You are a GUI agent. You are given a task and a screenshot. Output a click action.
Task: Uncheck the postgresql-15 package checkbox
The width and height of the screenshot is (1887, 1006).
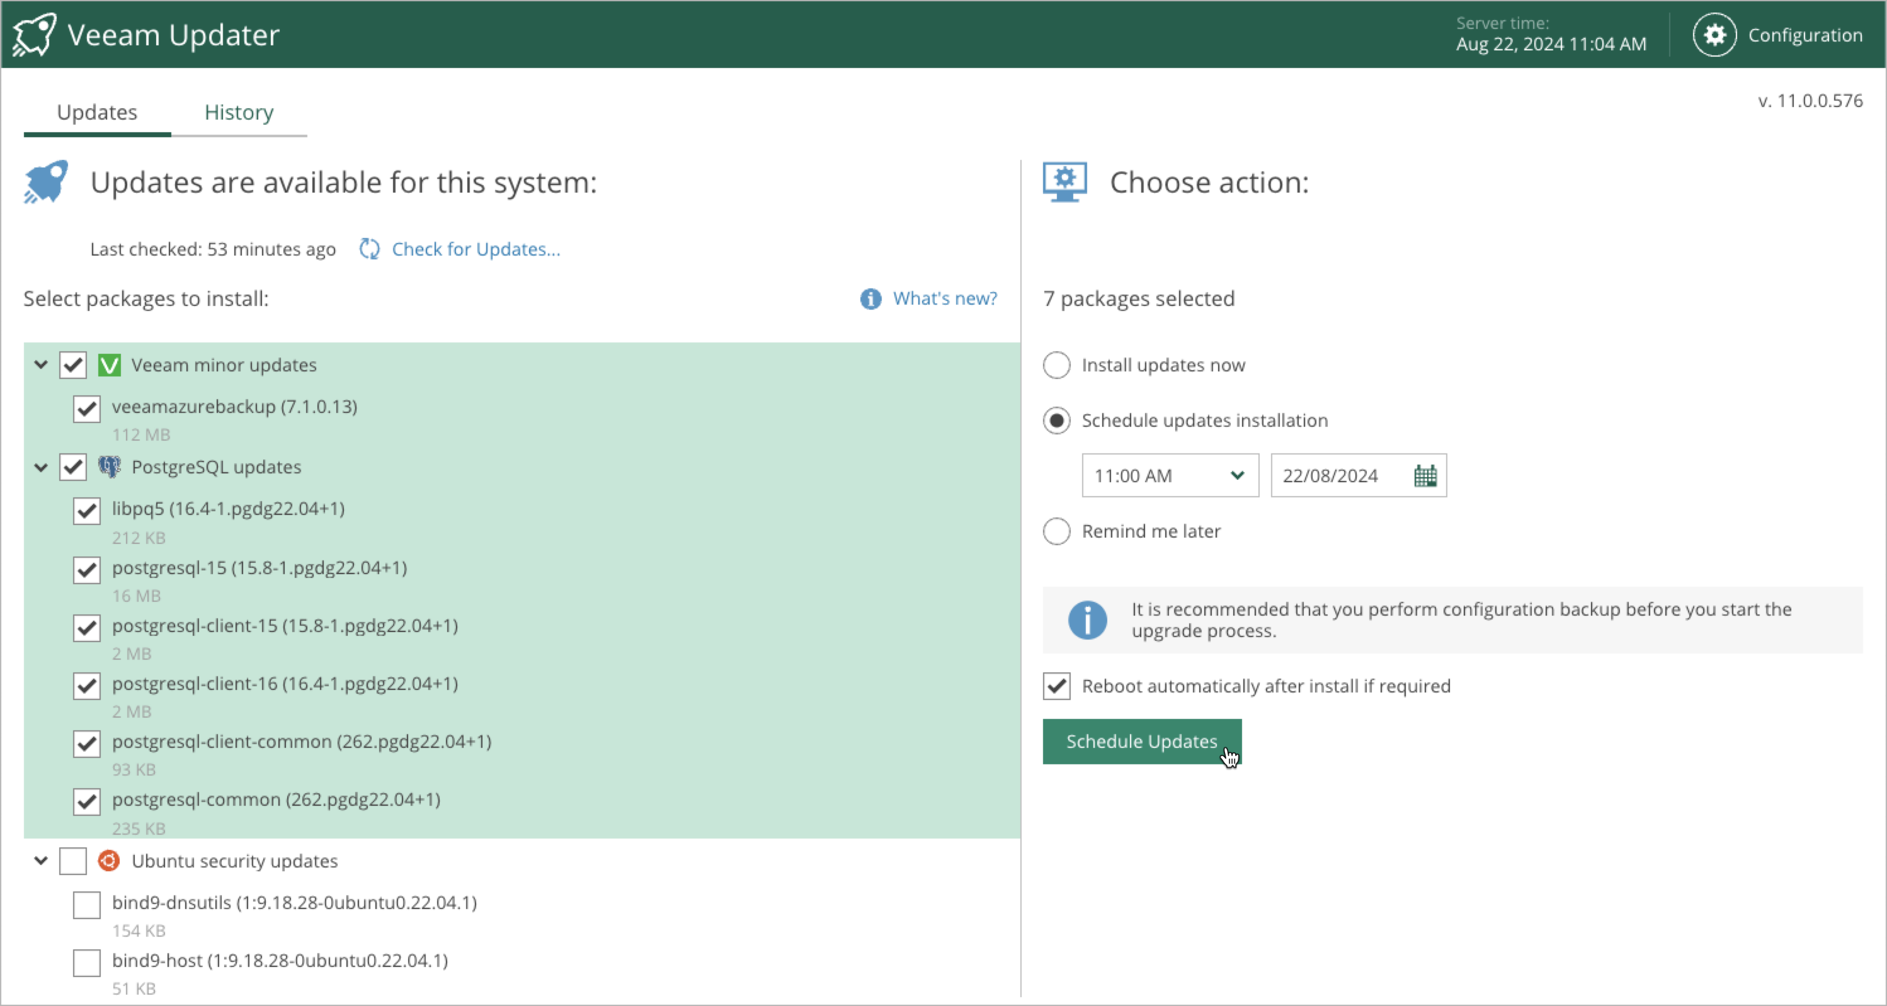coord(86,570)
